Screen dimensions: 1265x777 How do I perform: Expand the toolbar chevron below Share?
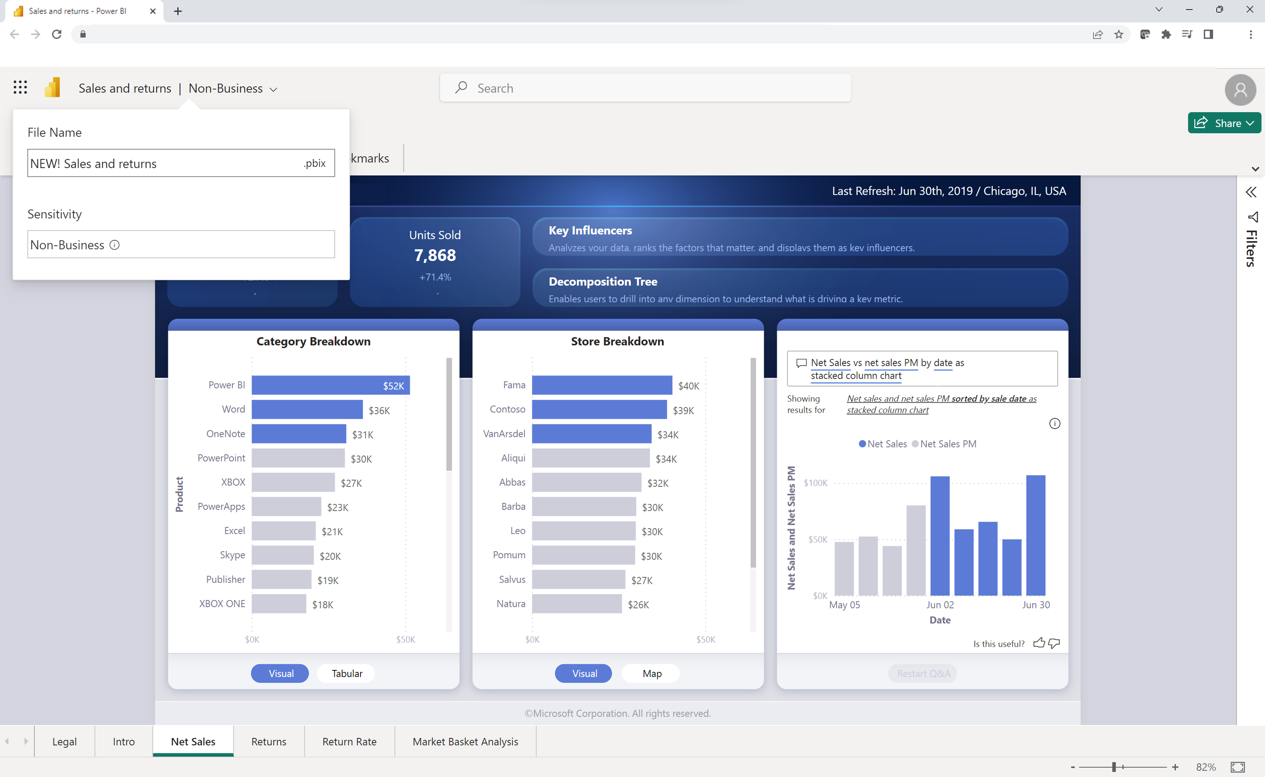coord(1255,169)
